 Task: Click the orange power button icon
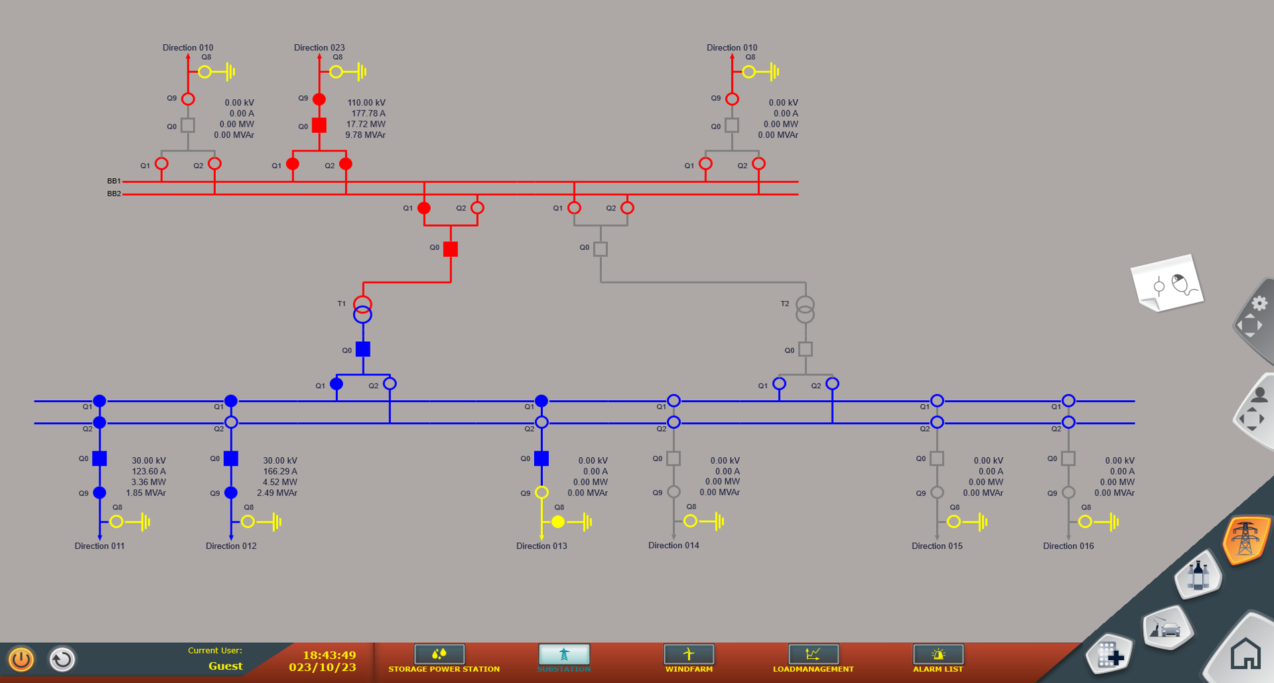tap(21, 660)
